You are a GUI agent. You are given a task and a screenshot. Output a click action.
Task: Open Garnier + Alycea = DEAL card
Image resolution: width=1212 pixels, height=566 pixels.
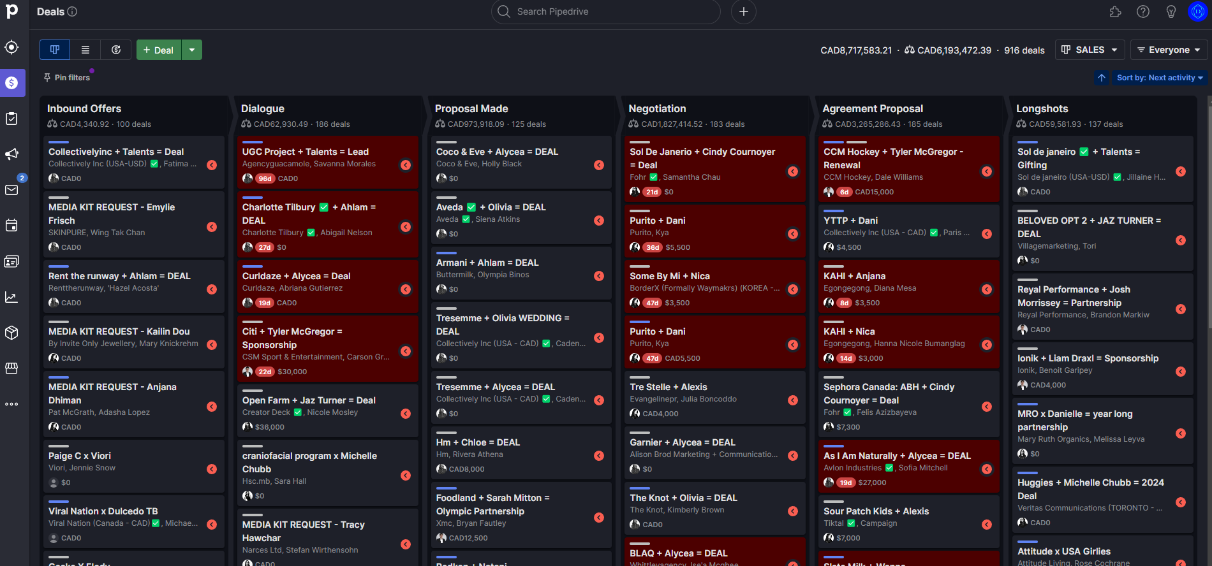[715, 453]
